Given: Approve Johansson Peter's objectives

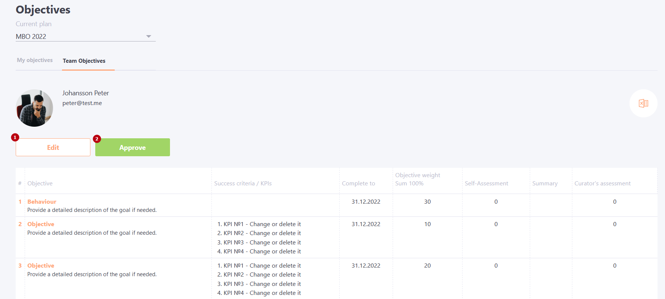Looking at the screenshot, I should tap(133, 147).
